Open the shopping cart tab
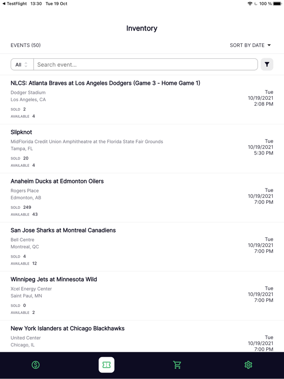This screenshot has width=284, height=379. coord(177,365)
